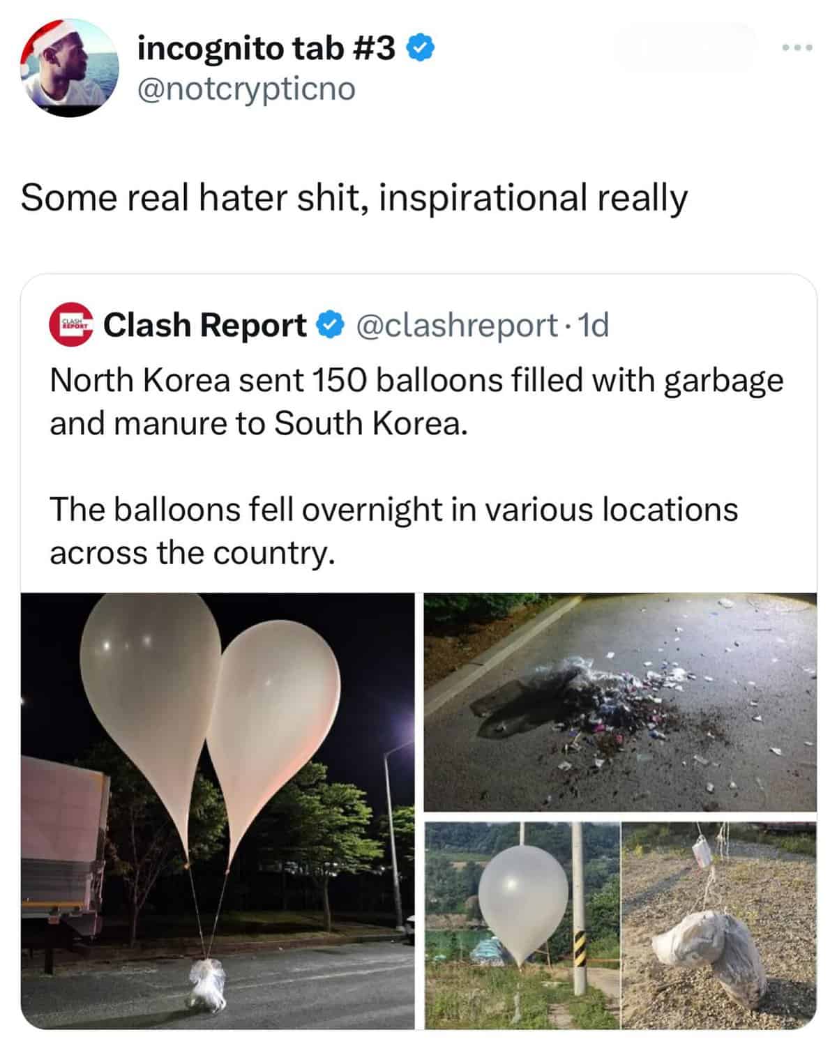This screenshot has height=1046, width=837.
Task: Open the @notcrypticno handle
Action: pos(247,89)
